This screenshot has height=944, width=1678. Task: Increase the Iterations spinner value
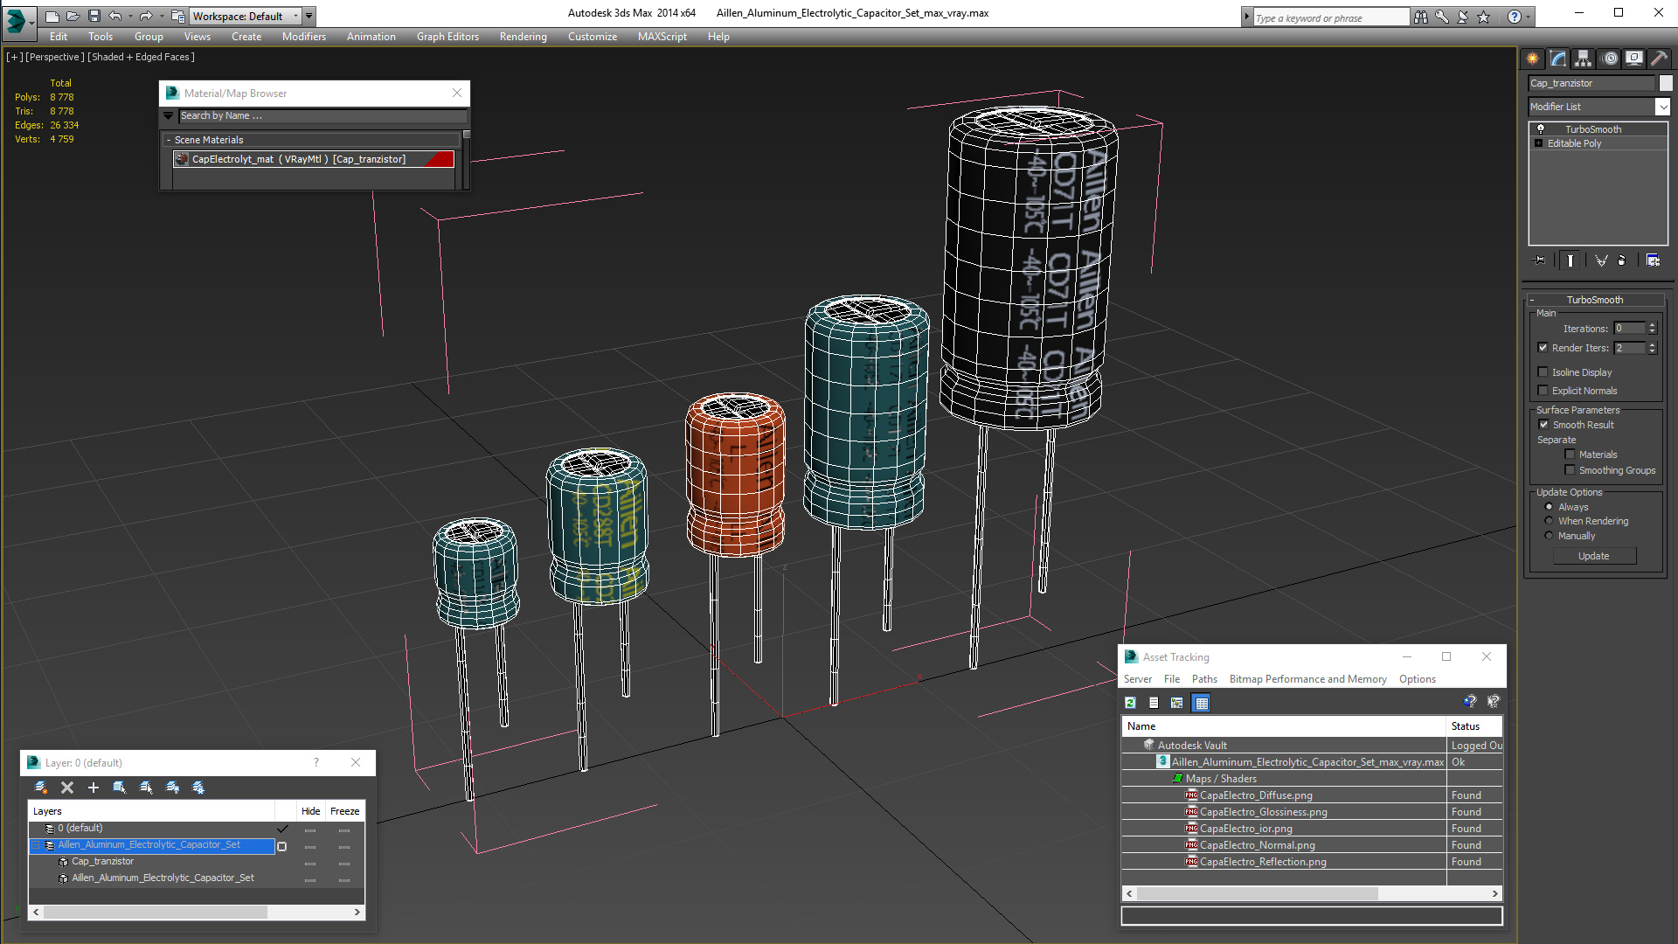pyautogui.click(x=1653, y=325)
